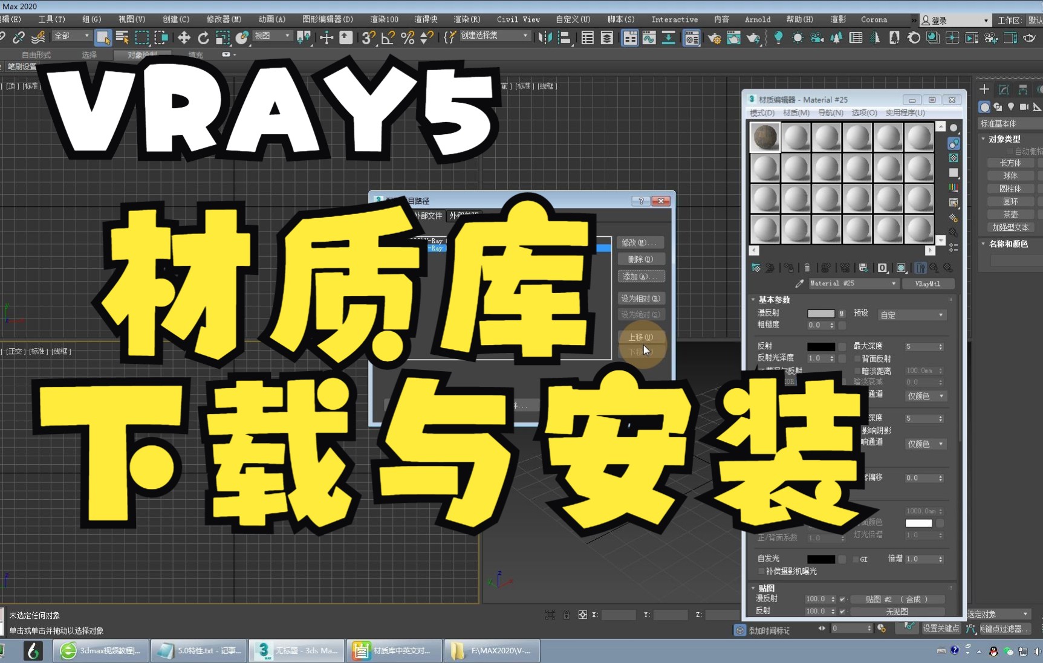Click the Align tool icon
Screen dimensions: 1043x663
564,38
